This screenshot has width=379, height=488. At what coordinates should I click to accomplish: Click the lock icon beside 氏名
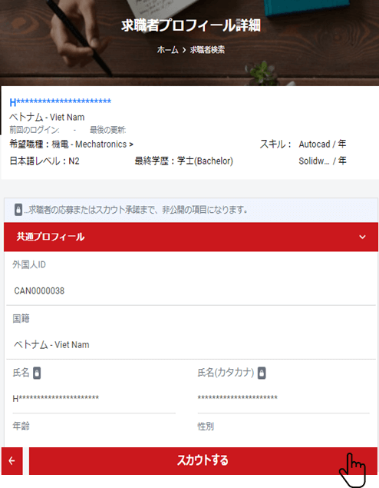point(37,373)
